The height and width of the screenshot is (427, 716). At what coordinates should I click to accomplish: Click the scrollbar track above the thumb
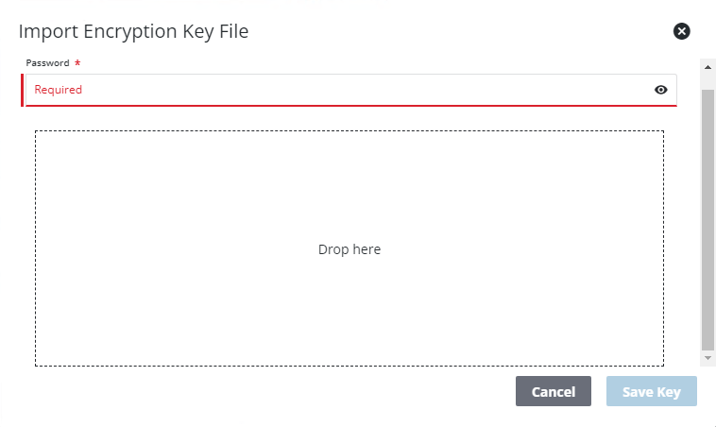(707, 82)
